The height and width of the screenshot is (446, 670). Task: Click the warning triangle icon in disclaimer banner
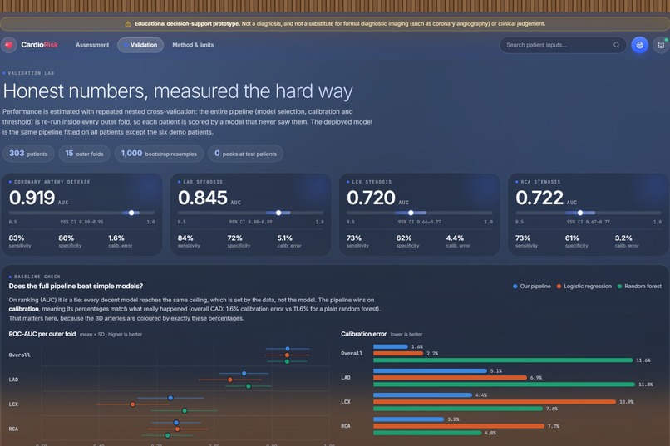click(x=128, y=24)
